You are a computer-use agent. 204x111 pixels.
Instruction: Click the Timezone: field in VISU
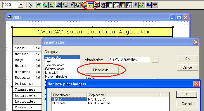pyautogui.click(x=27, y=90)
